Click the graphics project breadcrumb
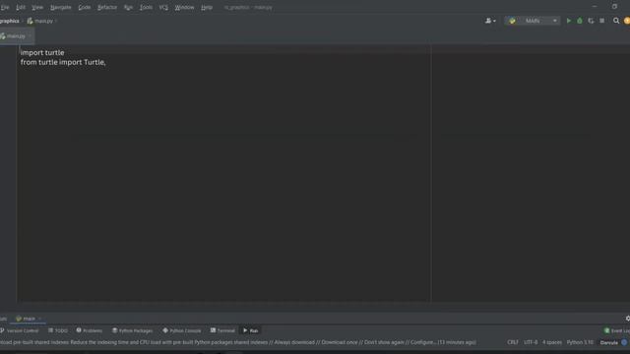Screen dimensions: 630x354 (x=9, y=21)
